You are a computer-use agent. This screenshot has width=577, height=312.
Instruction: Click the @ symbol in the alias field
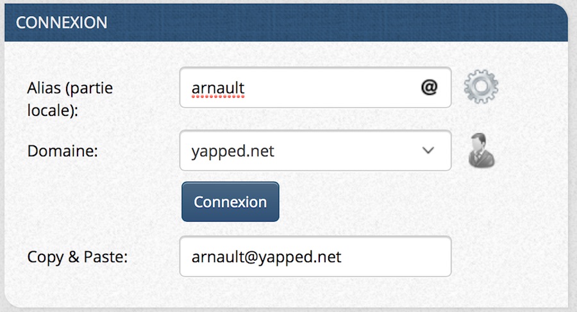(429, 88)
